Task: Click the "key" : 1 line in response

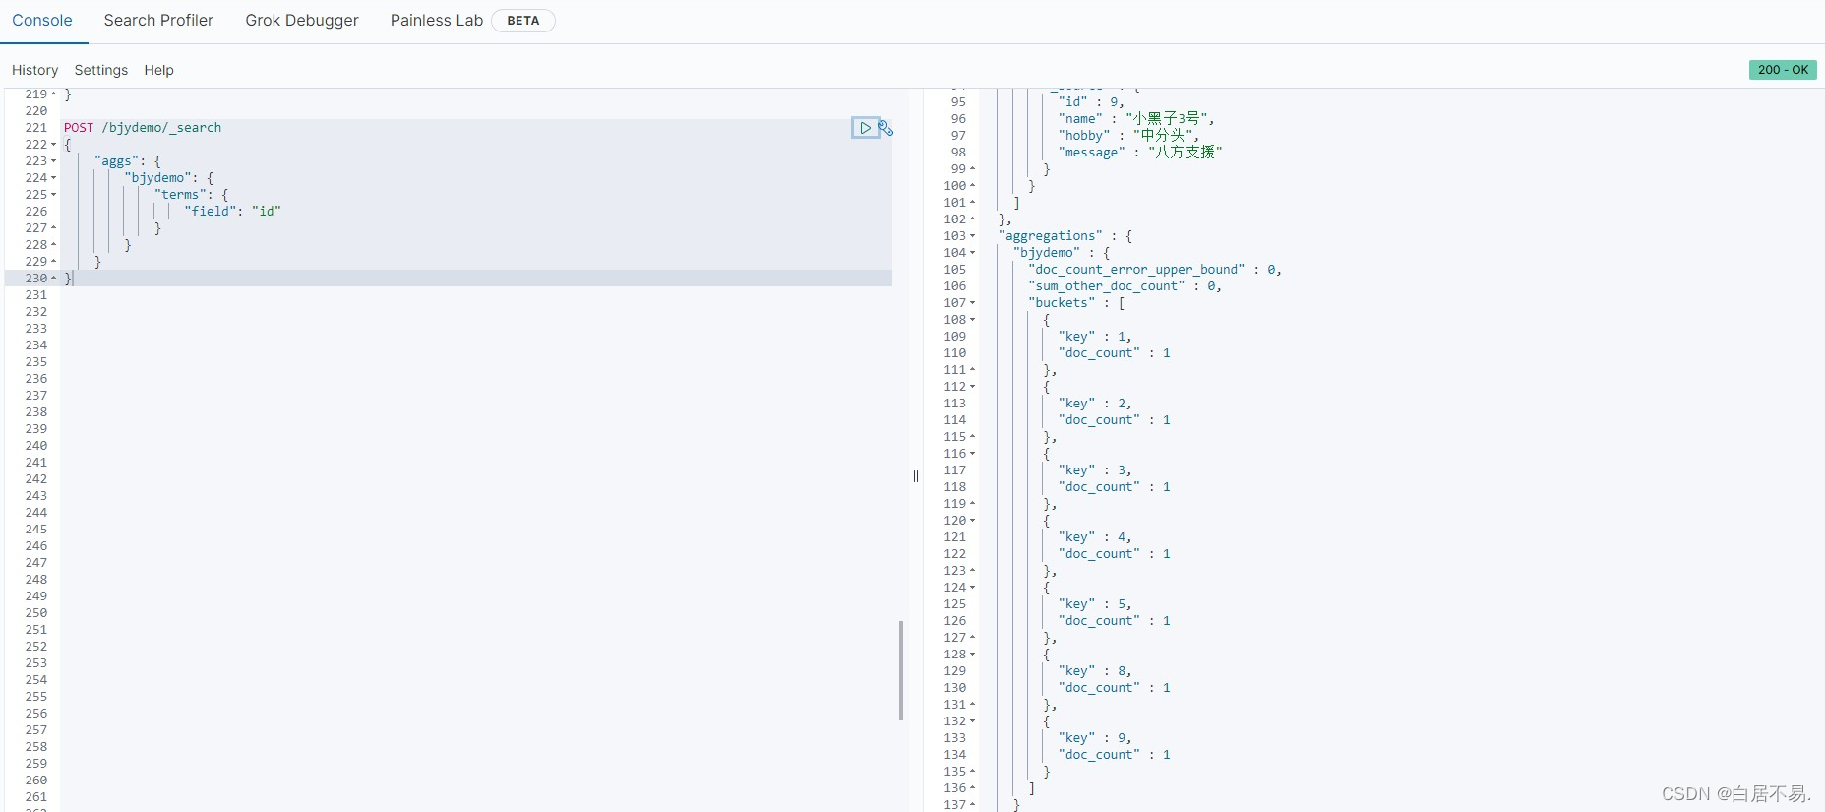Action: [x=1095, y=337]
